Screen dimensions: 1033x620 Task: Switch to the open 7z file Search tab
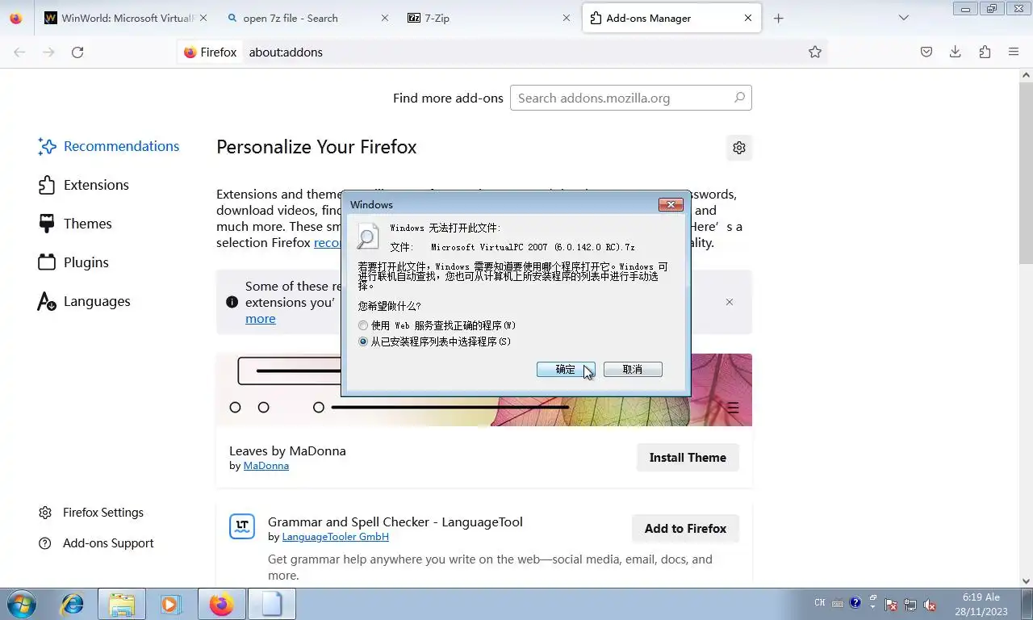click(x=307, y=18)
